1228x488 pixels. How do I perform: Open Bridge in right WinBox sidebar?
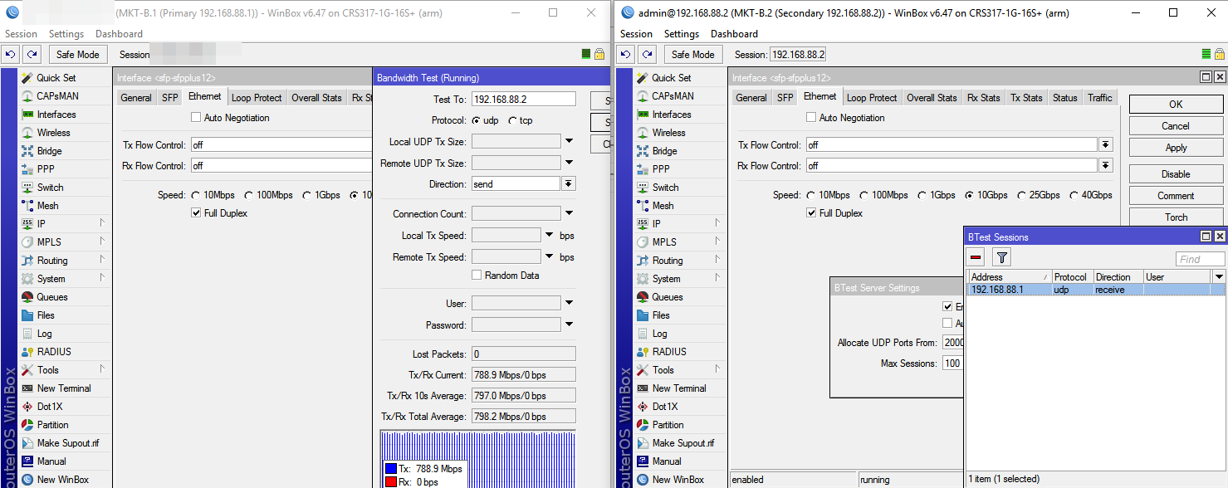tap(664, 151)
